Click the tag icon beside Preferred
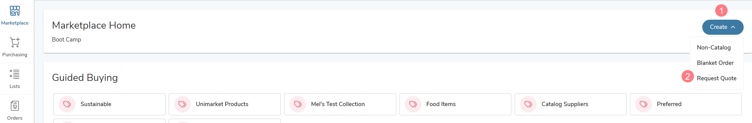The width and height of the screenshot is (752, 123). pyautogui.click(x=644, y=104)
